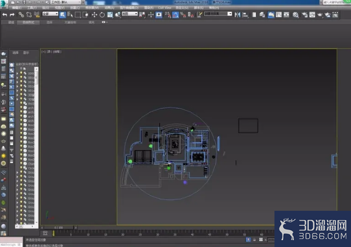Open the 修改器(M) menu
Image resolution: width=351 pixels, height=247 pixels.
(x=92, y=8)
